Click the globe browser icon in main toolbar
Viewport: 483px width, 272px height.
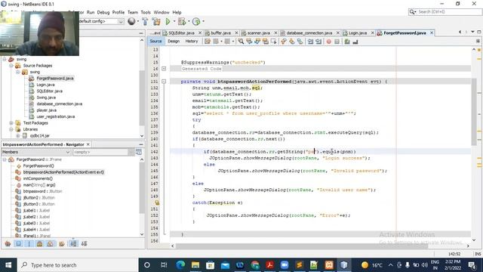coord(131,21)
